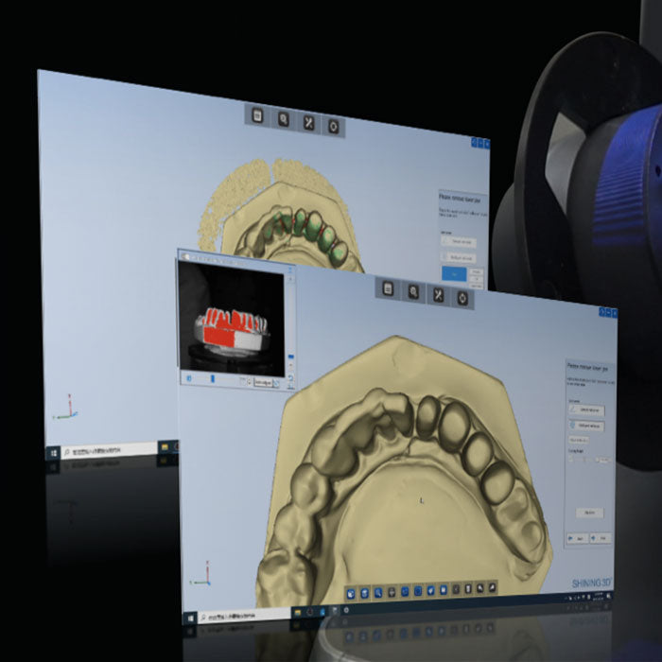Click the magnifier scan icon in front window toolbar
This screenshot has width=662, height=662.
[413, 291]
